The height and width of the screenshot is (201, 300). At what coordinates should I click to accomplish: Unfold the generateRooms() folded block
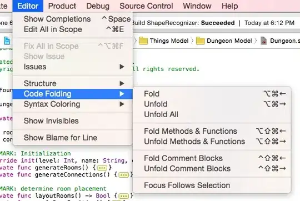coord(102,168)
